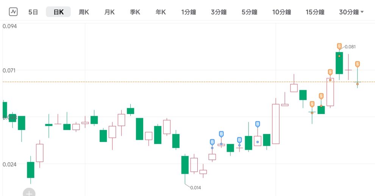Select the 日K daily candlestick tab
The image size is (375, 196).
(58, 12)
